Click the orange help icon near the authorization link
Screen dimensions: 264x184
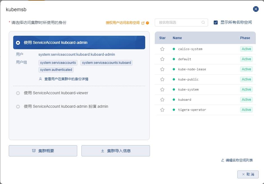[147, 23]
